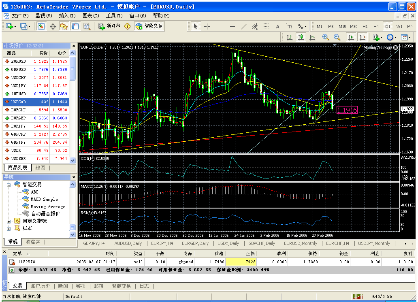Screen dimensions: 418x302
Task: Switch to Line Chart display
Action: (x=312, y=37)
